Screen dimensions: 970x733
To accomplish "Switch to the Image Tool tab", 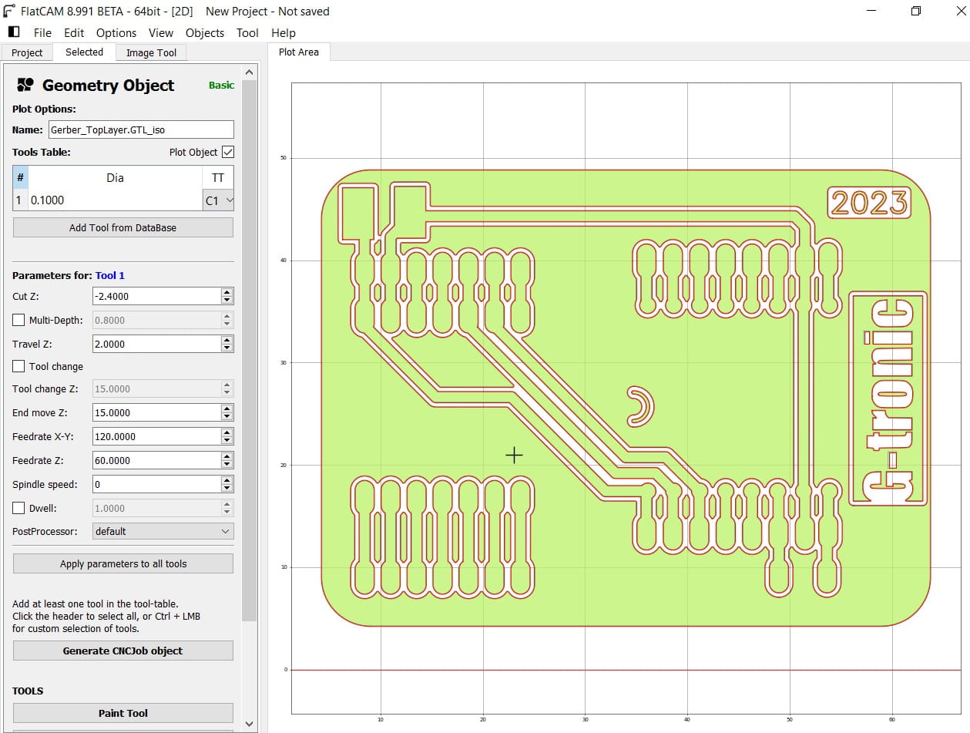I will pos(151,52).
